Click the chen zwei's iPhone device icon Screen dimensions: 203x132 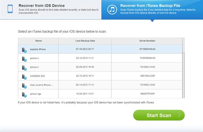tap(24, 86)
